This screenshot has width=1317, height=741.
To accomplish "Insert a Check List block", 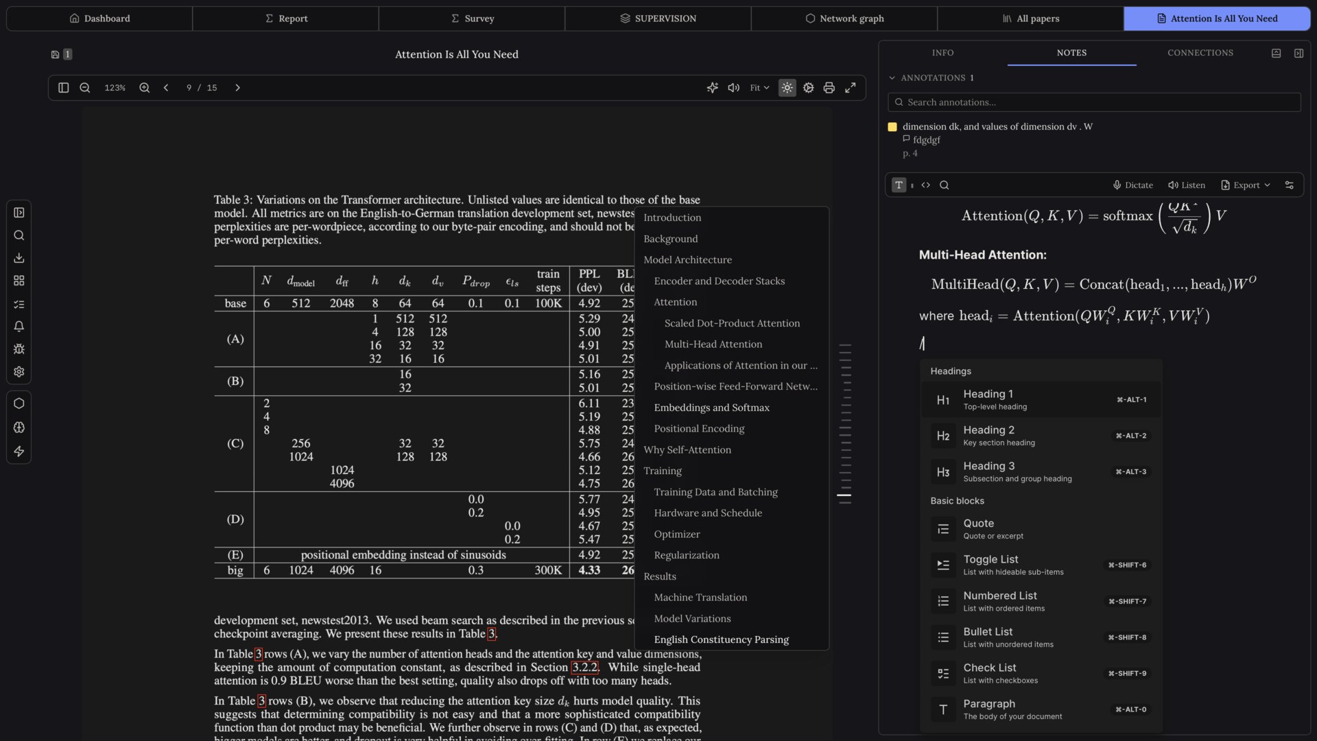I will pyautogui.click(x=1041, y=674).
